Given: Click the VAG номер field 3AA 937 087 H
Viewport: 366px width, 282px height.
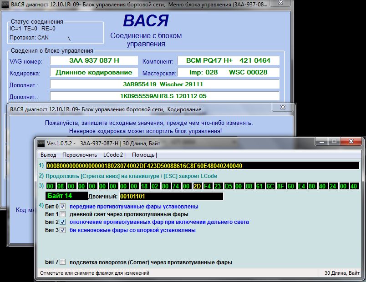Looking at the screenshot, I should coord(94,60).
